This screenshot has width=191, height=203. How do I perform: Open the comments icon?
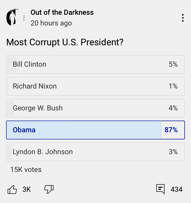click(x=160, y=189)
